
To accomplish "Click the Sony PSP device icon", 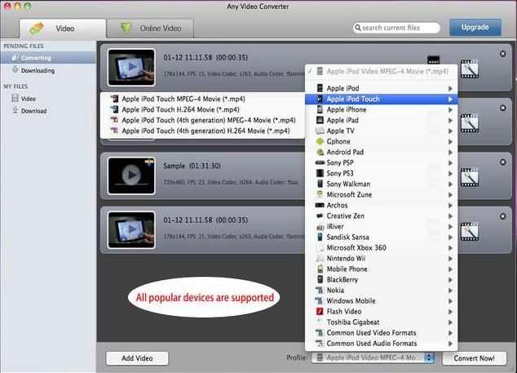I will click(x=320, y=162).
